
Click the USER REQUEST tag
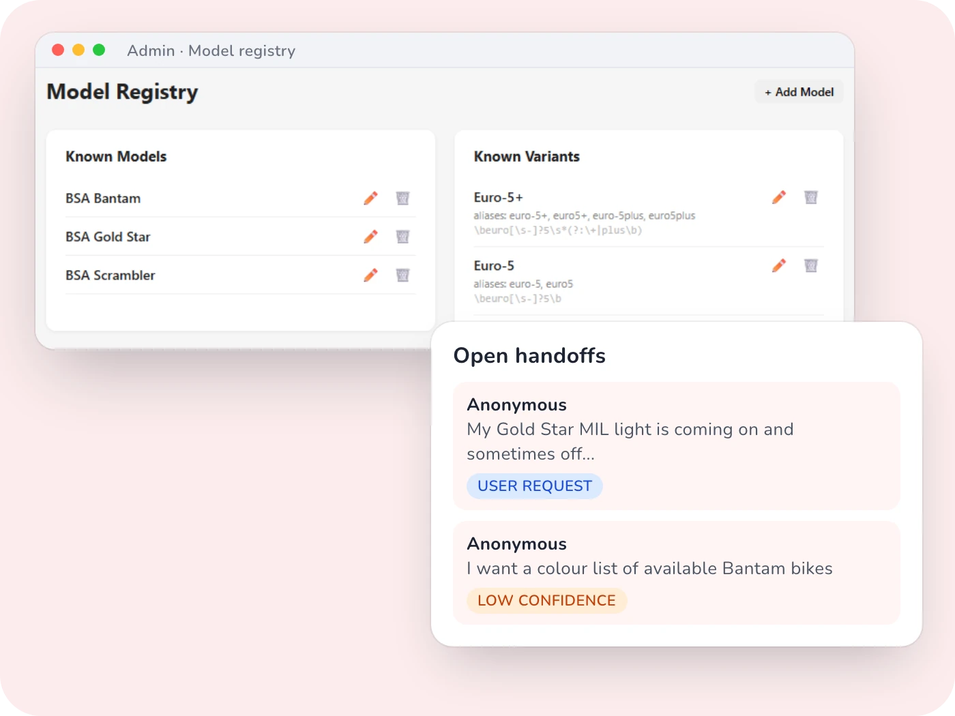535,486
